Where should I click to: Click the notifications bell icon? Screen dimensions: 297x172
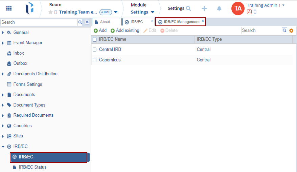pos(219,8)
